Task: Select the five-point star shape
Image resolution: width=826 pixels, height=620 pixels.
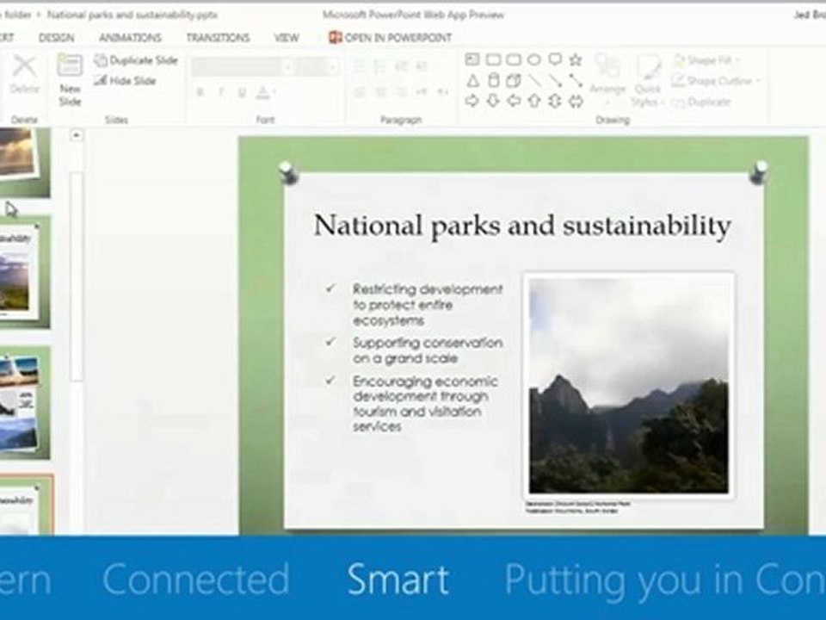Action: click(x=576, y=59)
